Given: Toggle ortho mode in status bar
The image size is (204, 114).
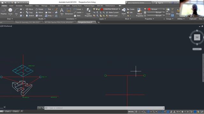Looking at the screenshot, I should pos(145,112).
